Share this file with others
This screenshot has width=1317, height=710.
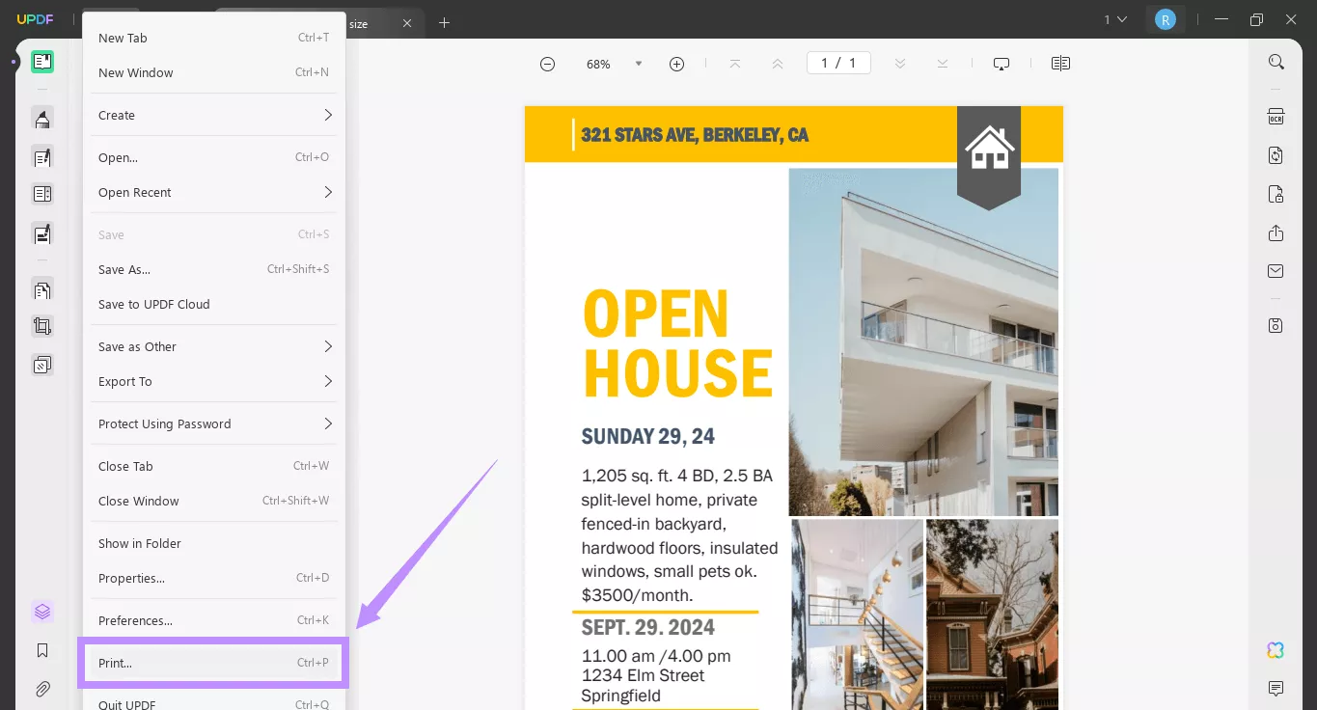pyautogui.click(x=1276, y=232)
